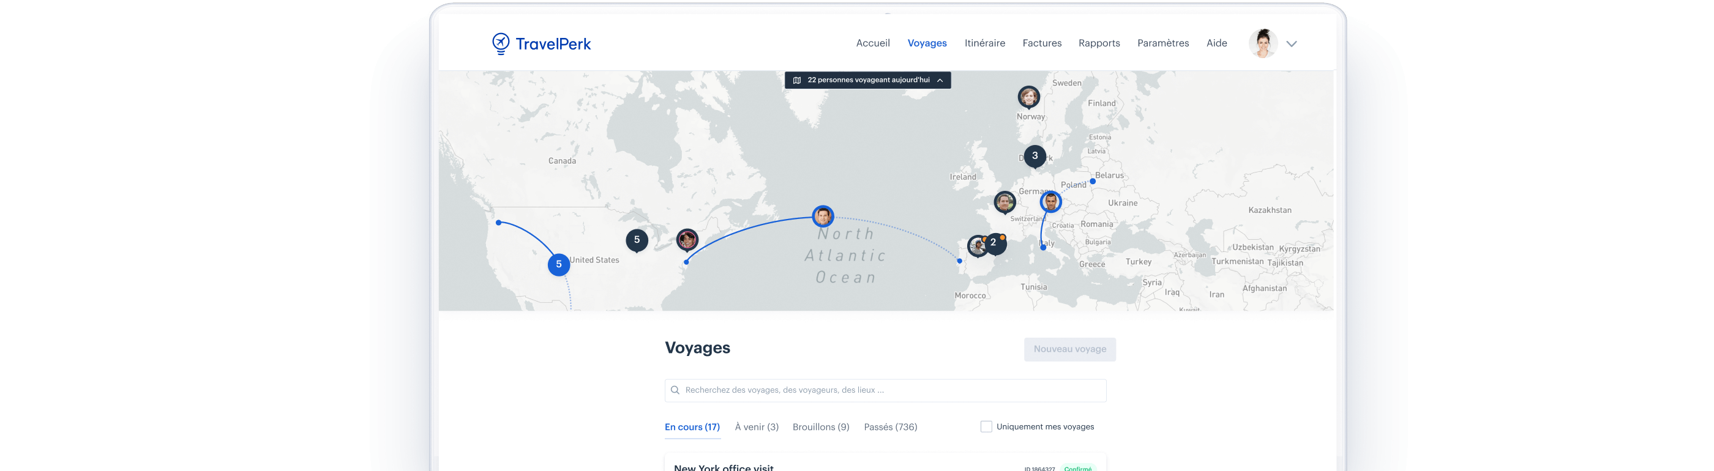Viewport: 1714px width, 471px height.
Task: Open the cluster of 3 near Denmark
Action: [x=1034, y=157]
